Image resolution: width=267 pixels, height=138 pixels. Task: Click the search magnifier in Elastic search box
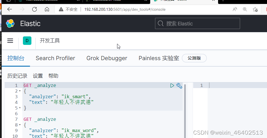161,23
